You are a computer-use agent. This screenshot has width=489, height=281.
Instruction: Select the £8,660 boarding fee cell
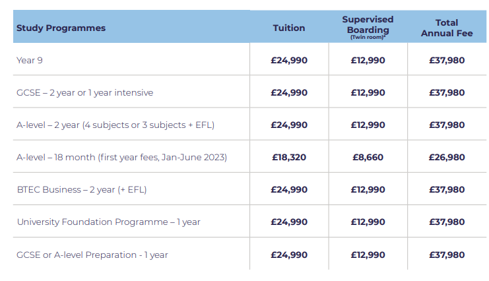point(368,157)
